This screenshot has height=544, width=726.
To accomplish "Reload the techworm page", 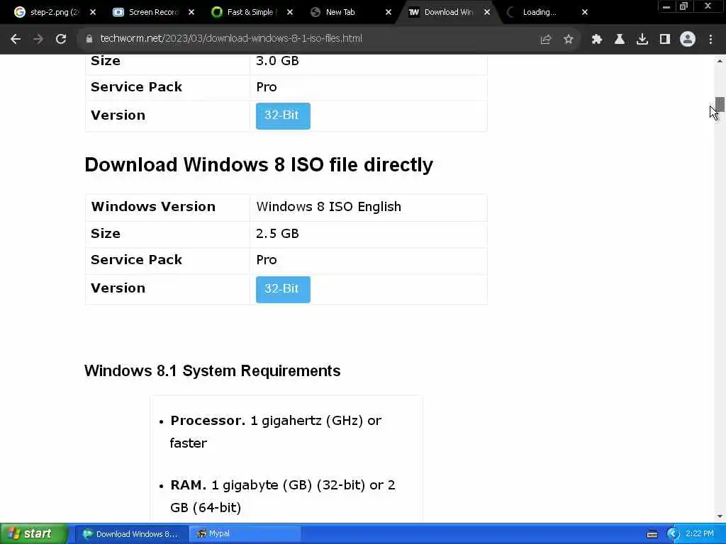I will (x=61, y=40).
